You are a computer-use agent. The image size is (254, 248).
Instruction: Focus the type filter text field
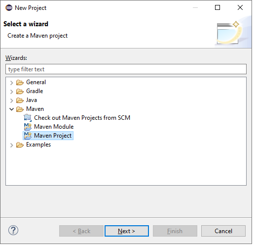[x=126, y=69]
